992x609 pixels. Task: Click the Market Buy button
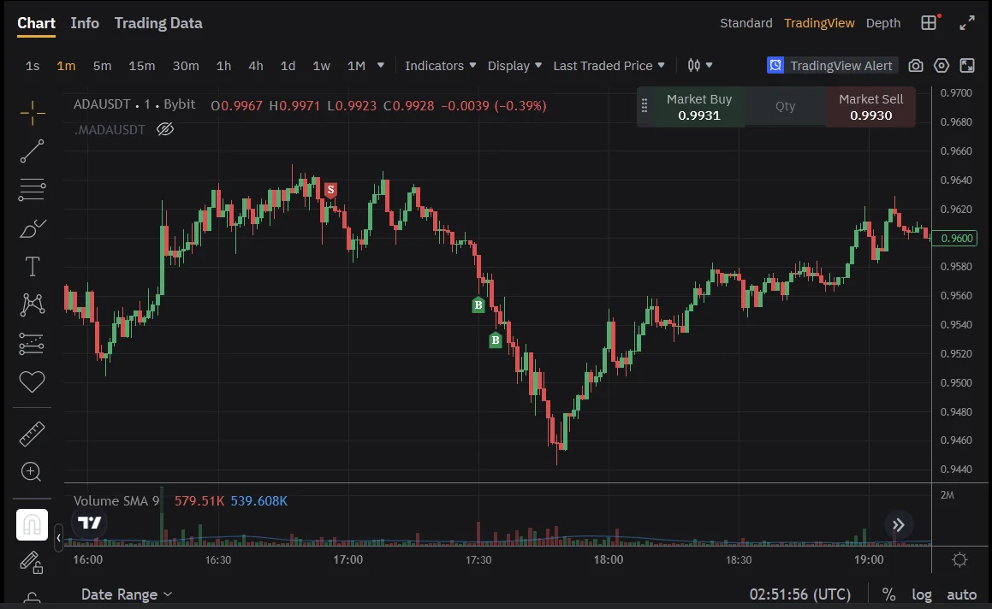coord(699,107)
